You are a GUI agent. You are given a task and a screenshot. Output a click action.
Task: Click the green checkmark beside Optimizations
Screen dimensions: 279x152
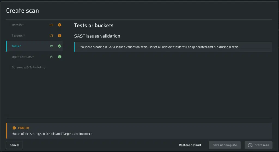click(x=60, y=57)
